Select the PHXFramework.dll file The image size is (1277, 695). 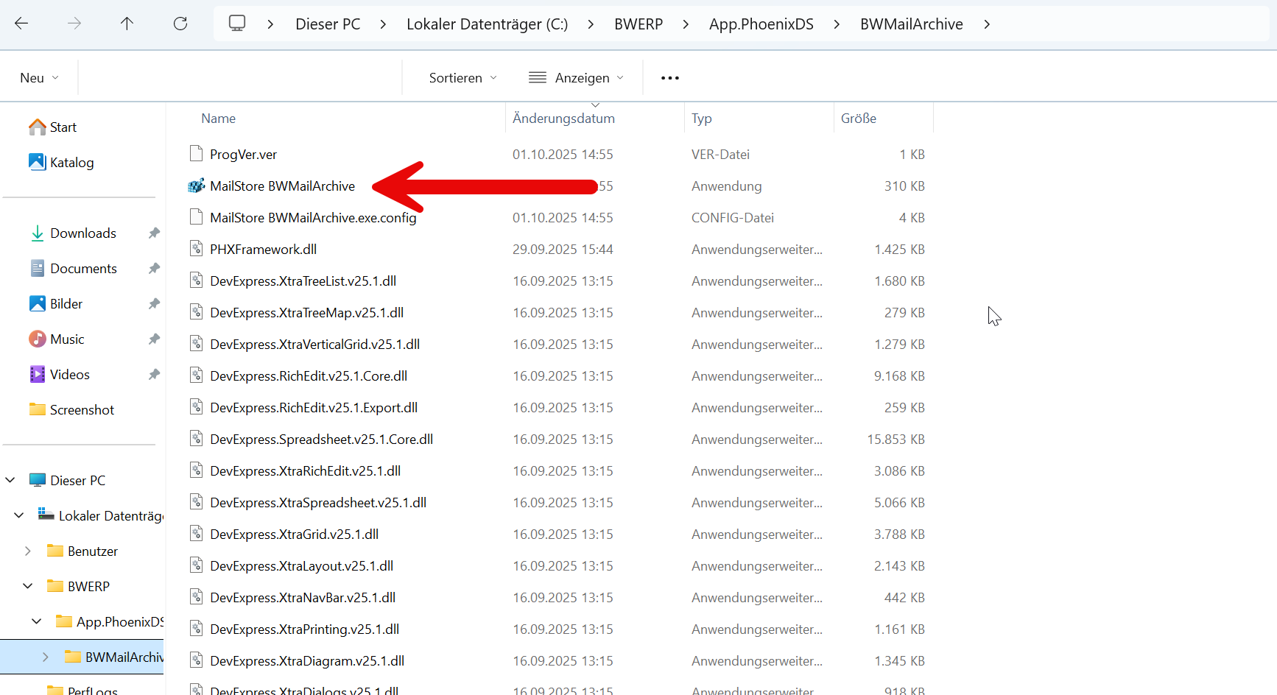click(263, 250)
